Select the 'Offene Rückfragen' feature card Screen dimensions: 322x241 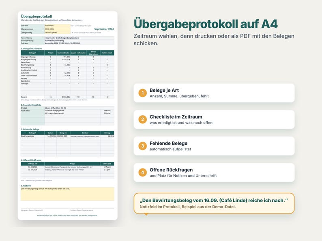coord(214,173)
